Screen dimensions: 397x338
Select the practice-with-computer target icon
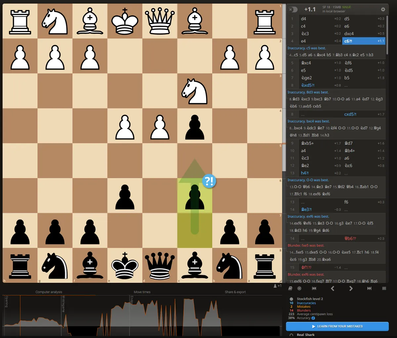299,288
